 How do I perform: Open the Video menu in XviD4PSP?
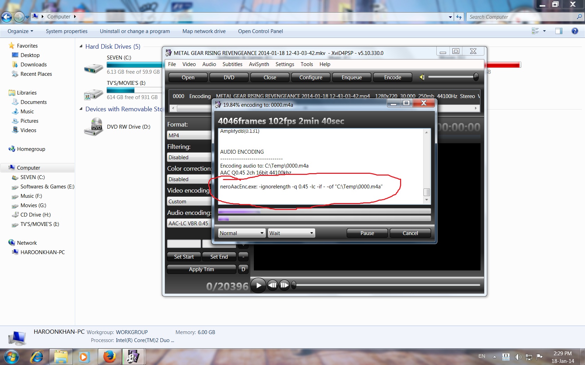click(x=189, y=64)
